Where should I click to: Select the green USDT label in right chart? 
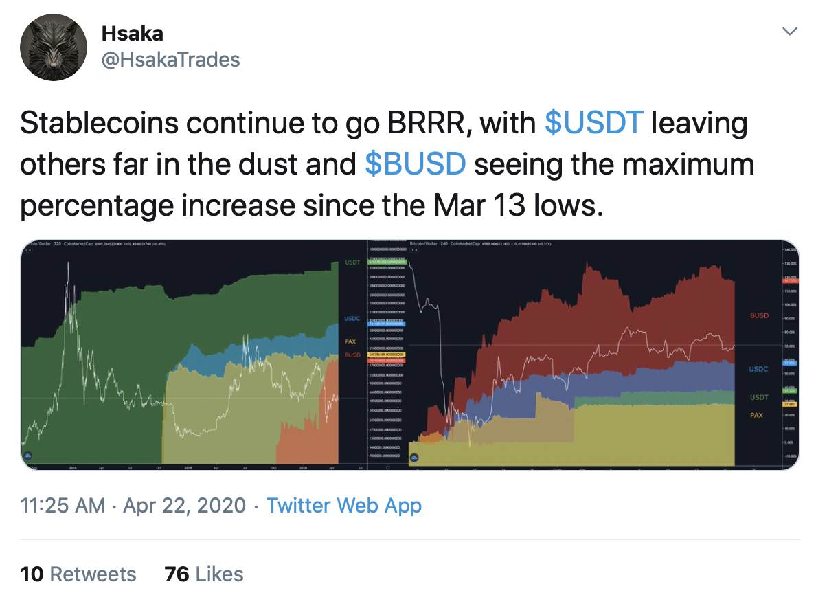759,397
